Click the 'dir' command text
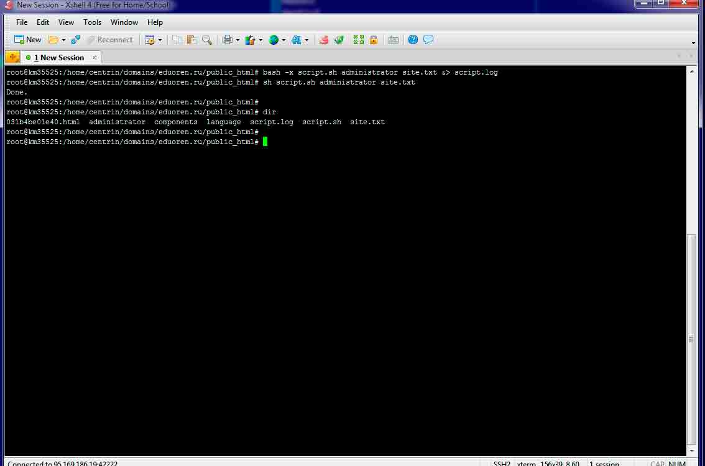This screenshot has height=466, width=705. [x=269, y=112]
